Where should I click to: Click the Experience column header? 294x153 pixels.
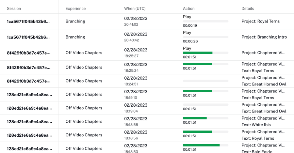click(75, 8)
